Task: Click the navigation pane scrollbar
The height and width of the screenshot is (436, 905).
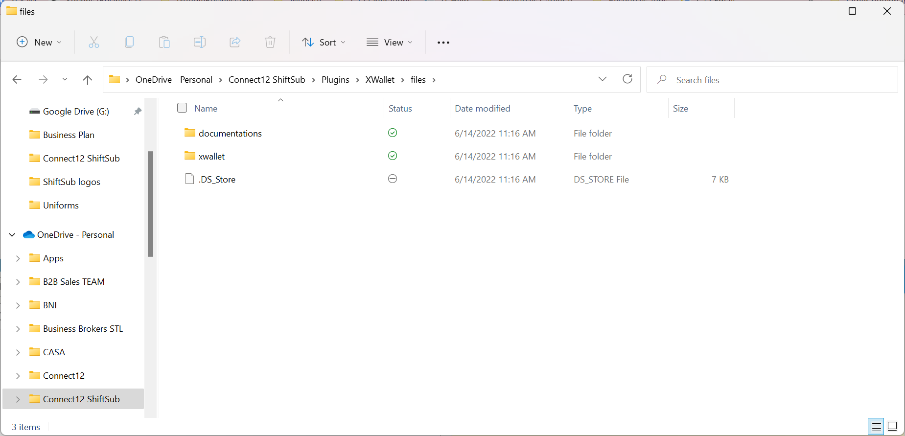Action: (150, 204)
